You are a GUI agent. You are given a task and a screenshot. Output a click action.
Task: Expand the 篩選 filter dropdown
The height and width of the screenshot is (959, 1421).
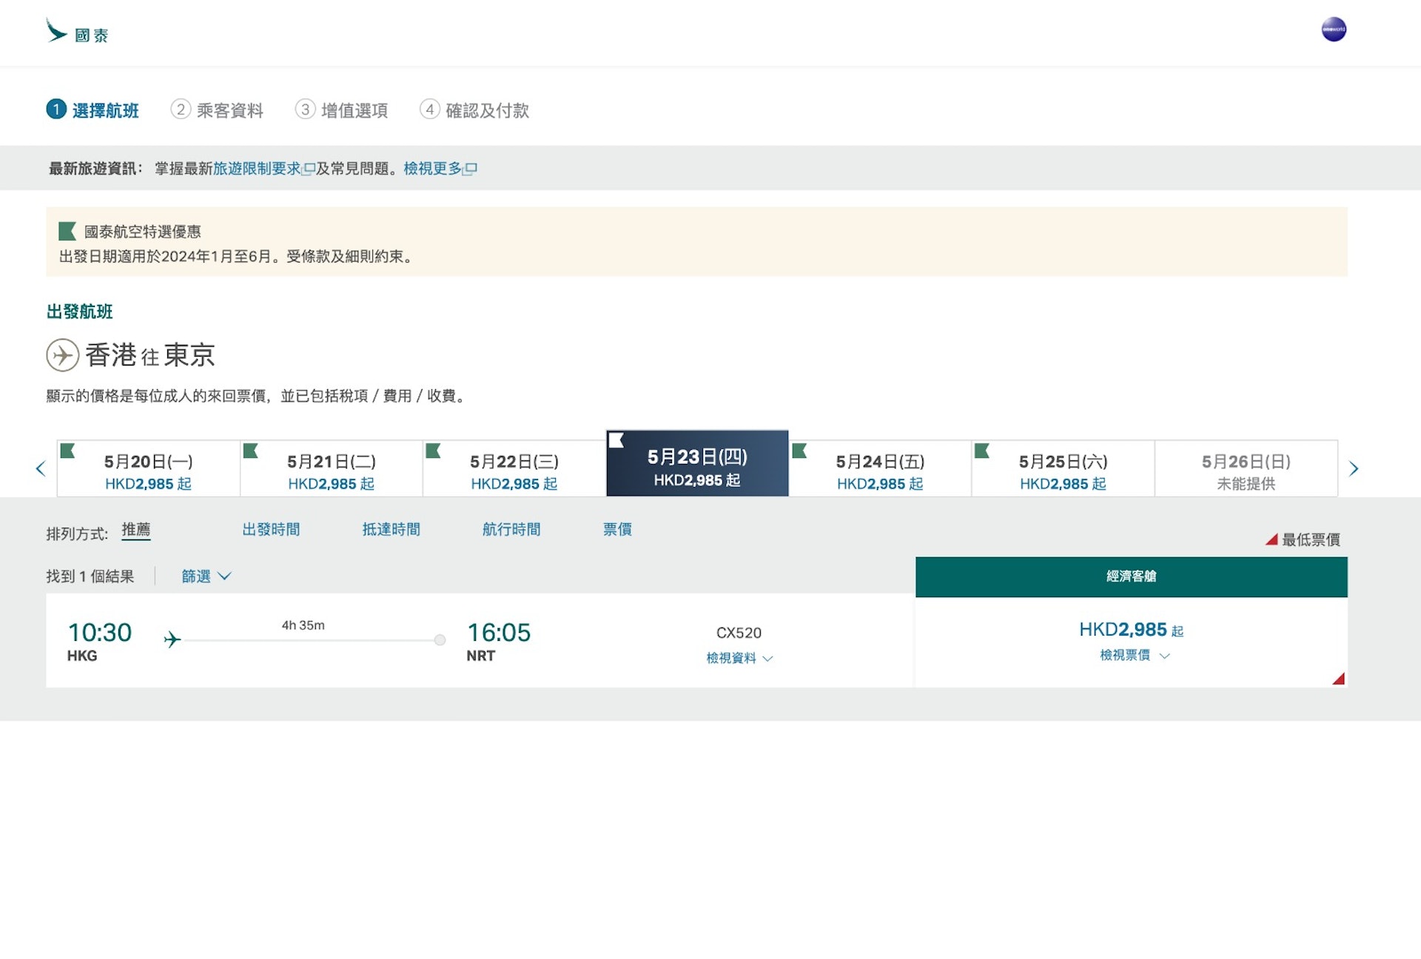click(206, 576)
